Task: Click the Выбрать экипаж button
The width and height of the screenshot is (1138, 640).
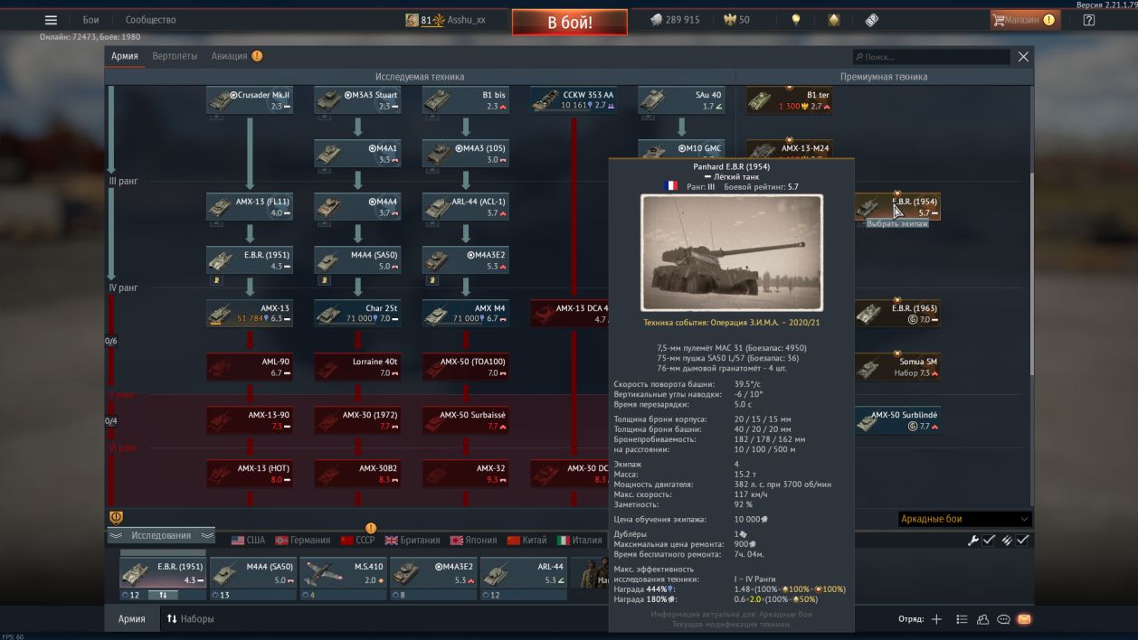Action: coord(897,223)
